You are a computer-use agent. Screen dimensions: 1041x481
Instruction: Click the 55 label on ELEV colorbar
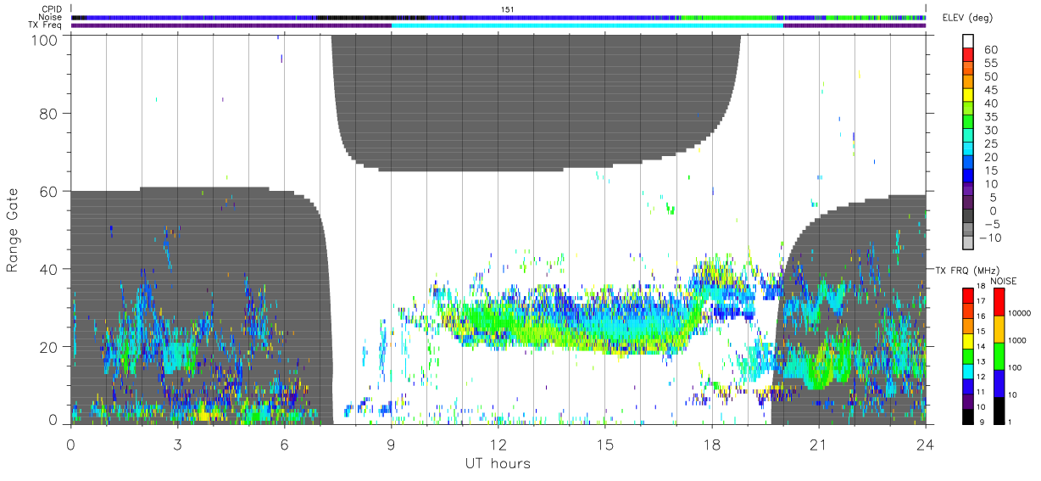(x=991, y=63)
